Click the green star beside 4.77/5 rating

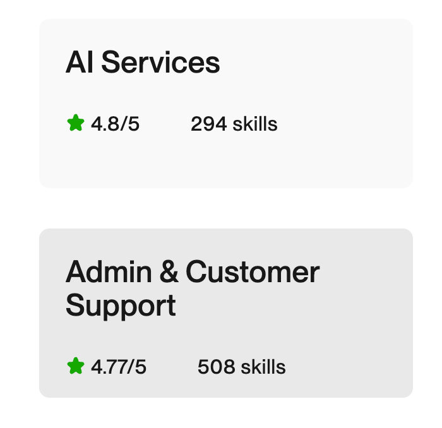tap(76, 366)
